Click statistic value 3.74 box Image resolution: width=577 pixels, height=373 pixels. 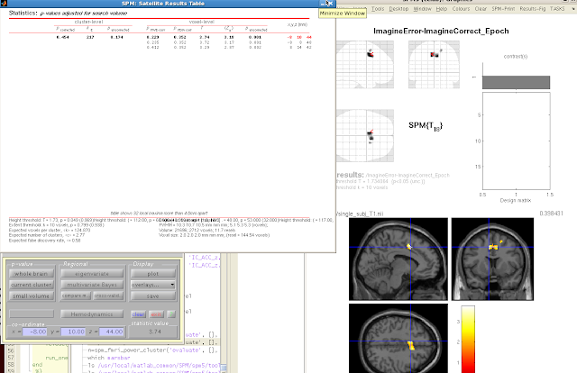click(154, 332)
